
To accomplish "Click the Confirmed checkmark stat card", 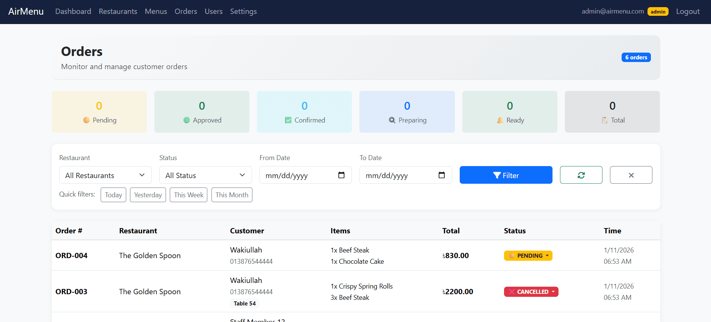I will (304, 112).
